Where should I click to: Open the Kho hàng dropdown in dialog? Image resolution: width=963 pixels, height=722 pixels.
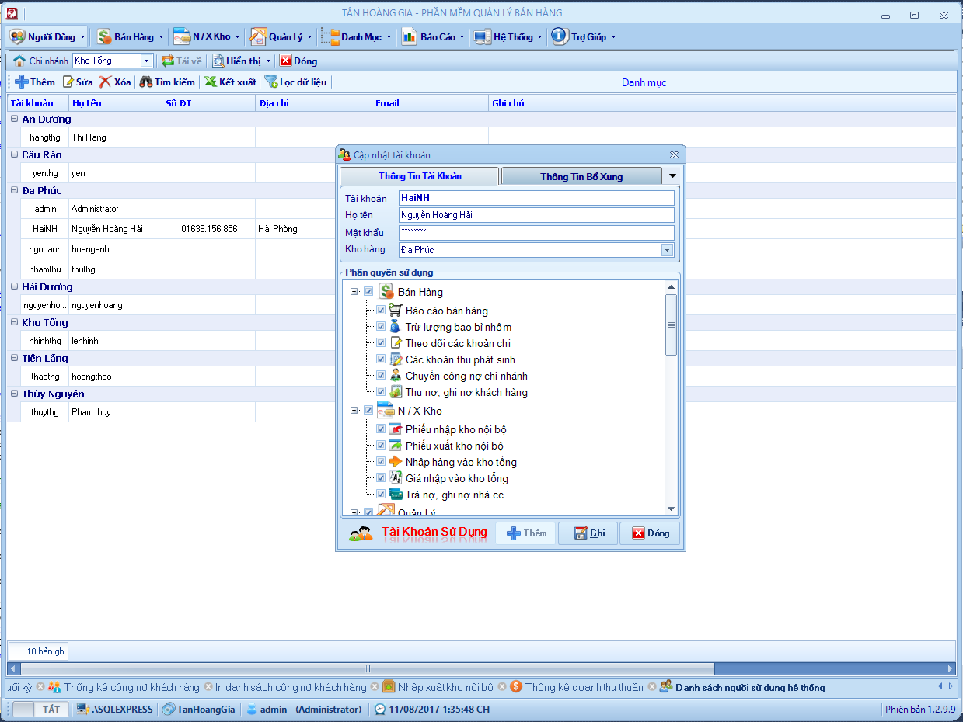[x=667, y=250]
